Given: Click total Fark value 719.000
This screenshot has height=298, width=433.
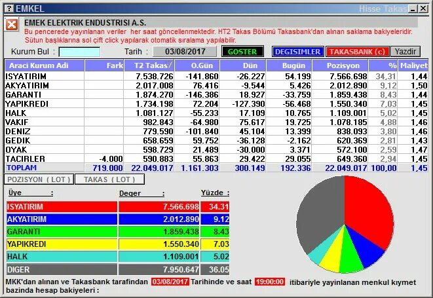Looking at the screenshot, I should pyautogui.click(x=107, y=168).
